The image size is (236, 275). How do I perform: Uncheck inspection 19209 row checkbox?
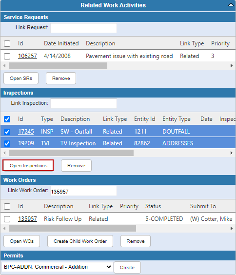[x=7, y=143]
